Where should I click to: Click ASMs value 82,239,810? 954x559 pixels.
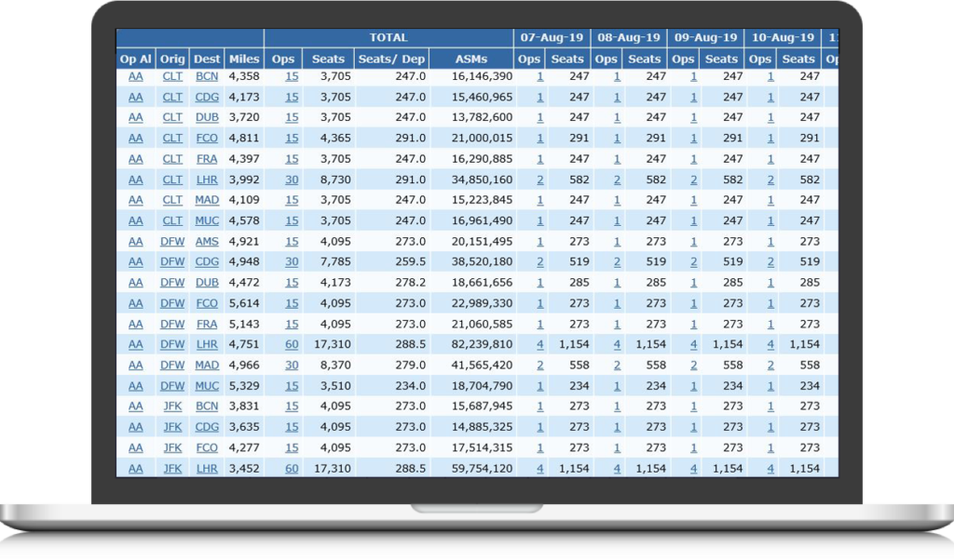[482, 344]
